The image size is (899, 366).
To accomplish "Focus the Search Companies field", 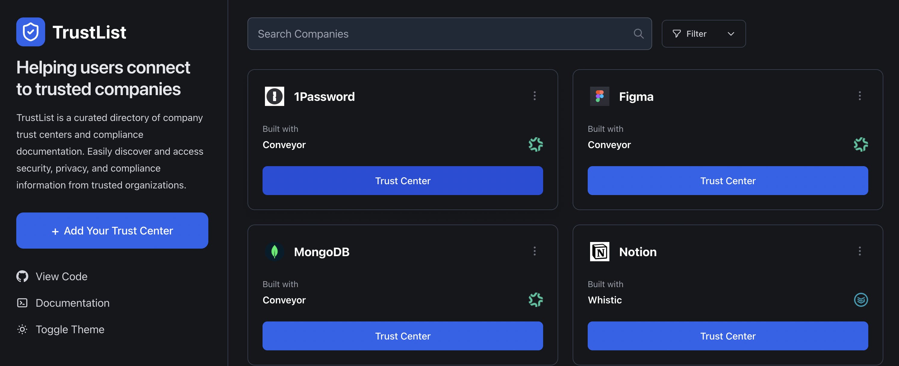I will click(440, 34).
